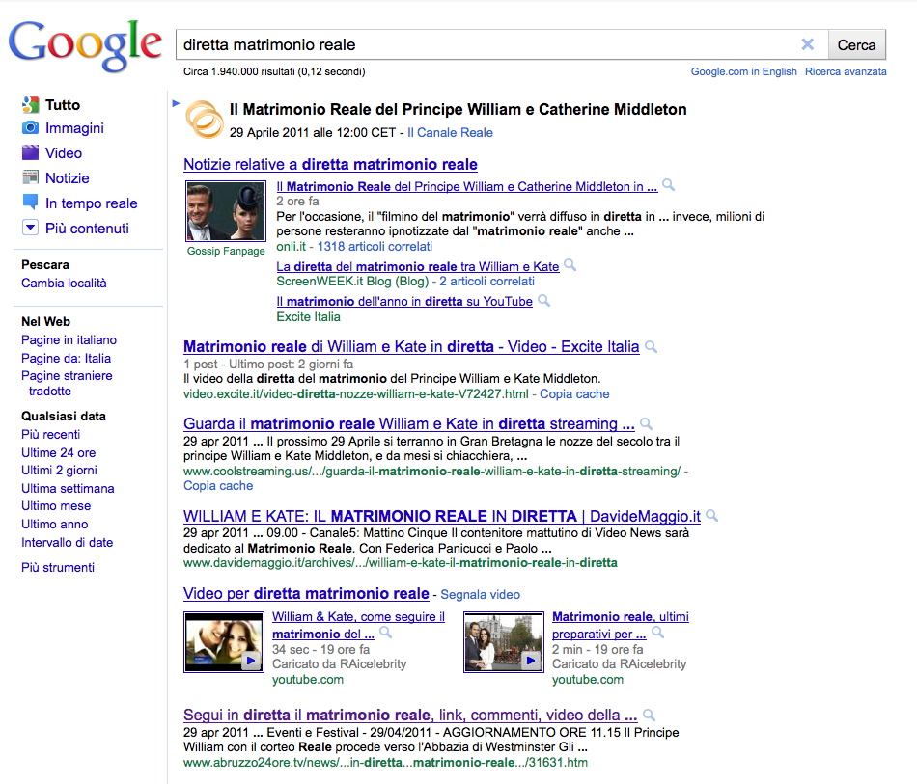Screen dimensions: 917x784
Task: Preview magnifier beside Excite Italia video result
Action: tap(651, 346)
